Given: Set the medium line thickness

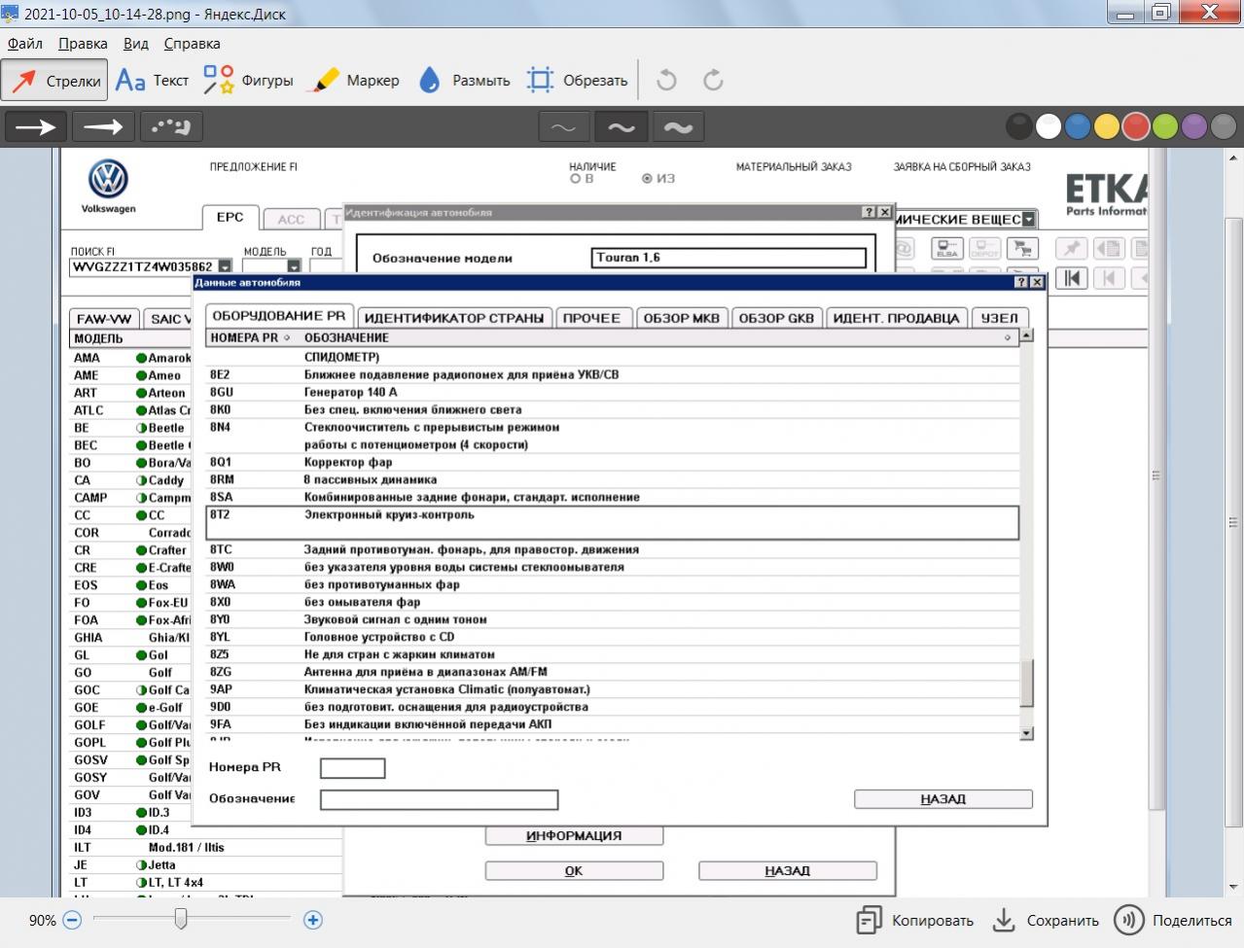Looking at the screenshot, I should pyautogui.click(x=621, y=126).
